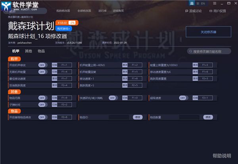The image size is (238, 164).
Task: Click 激活 next to hotkey F1+7
Action: pos(54,79)
